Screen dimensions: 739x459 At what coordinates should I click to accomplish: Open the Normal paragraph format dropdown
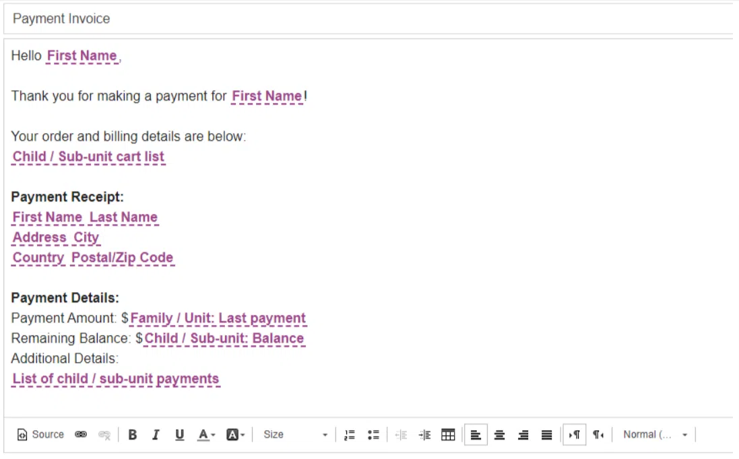click(655, 435)
